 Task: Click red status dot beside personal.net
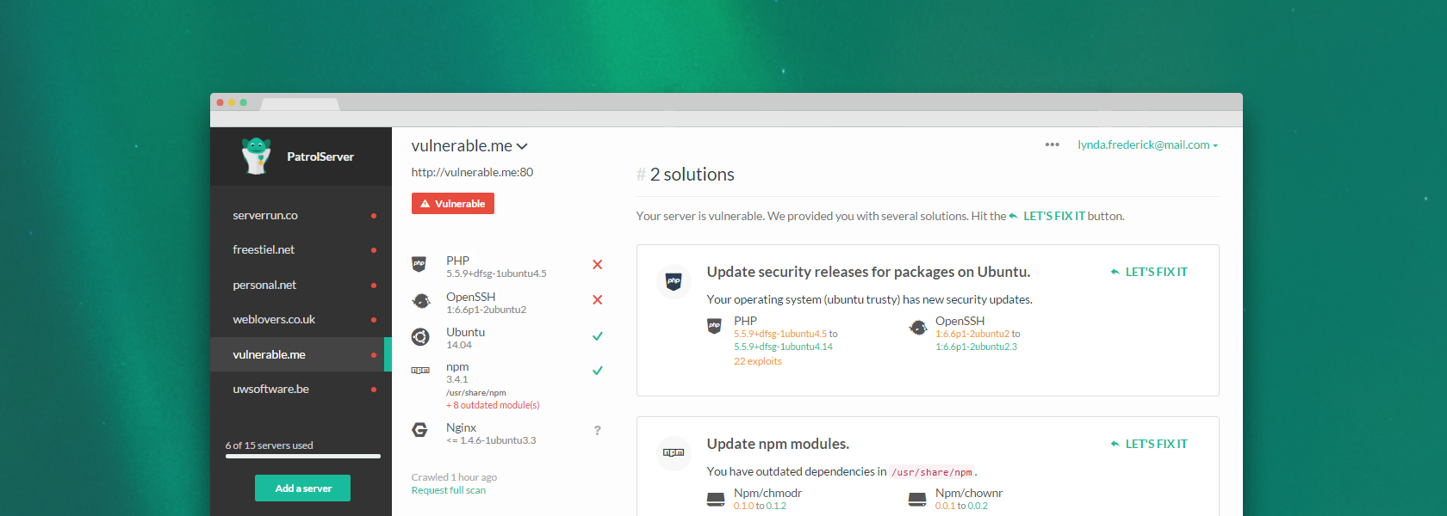coord(373,286)
